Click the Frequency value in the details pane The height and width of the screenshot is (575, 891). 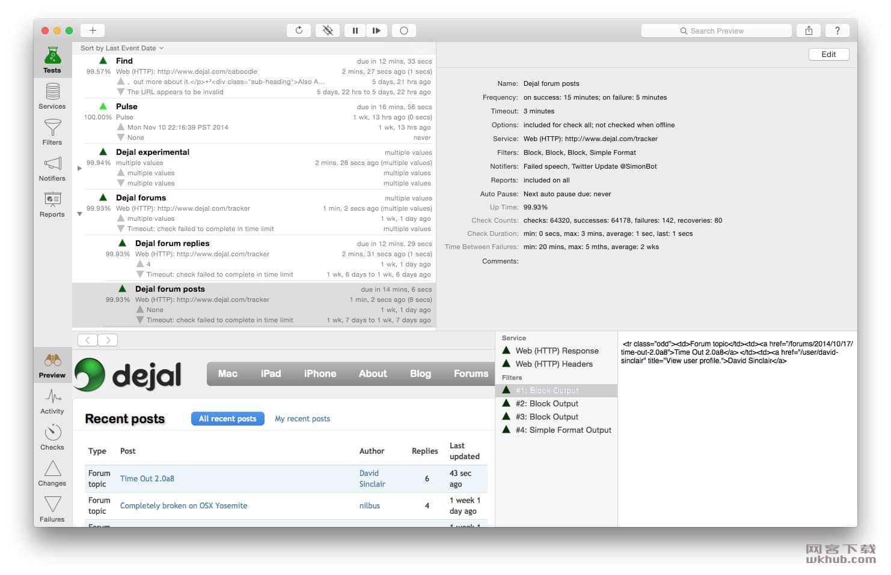tap(595, 97)
